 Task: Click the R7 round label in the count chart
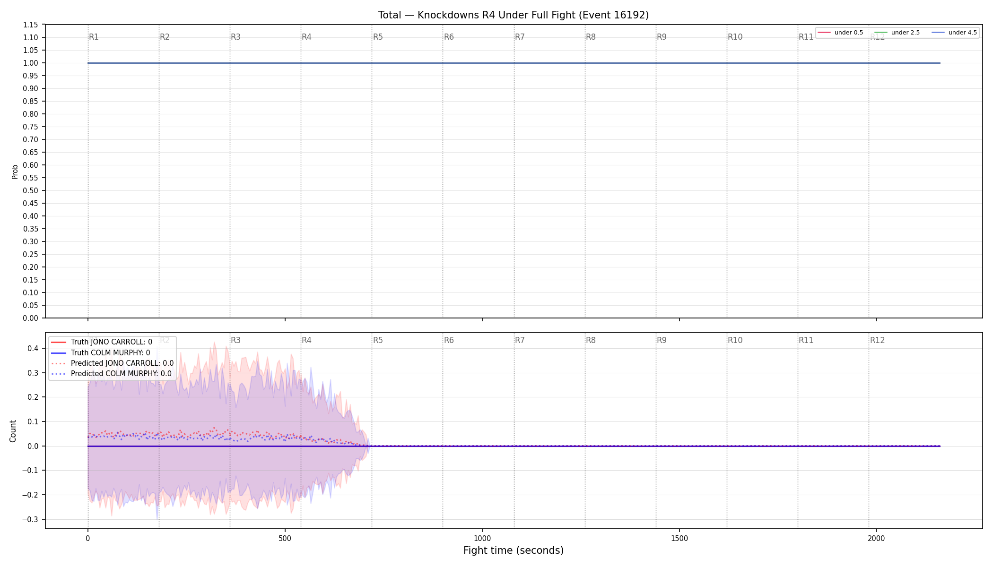[520, 340]
